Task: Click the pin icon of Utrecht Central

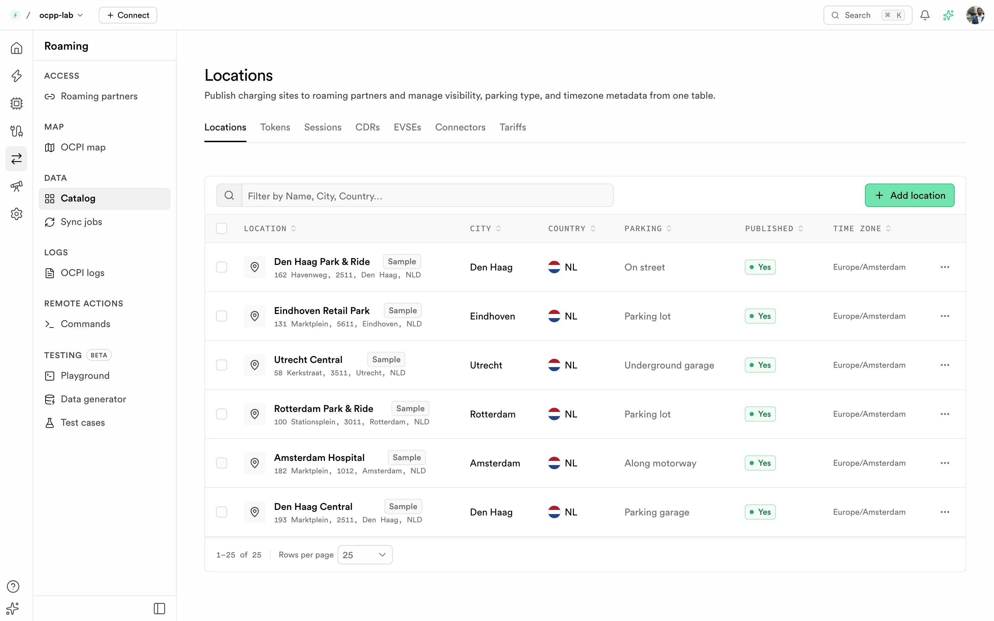Action: 255,365
